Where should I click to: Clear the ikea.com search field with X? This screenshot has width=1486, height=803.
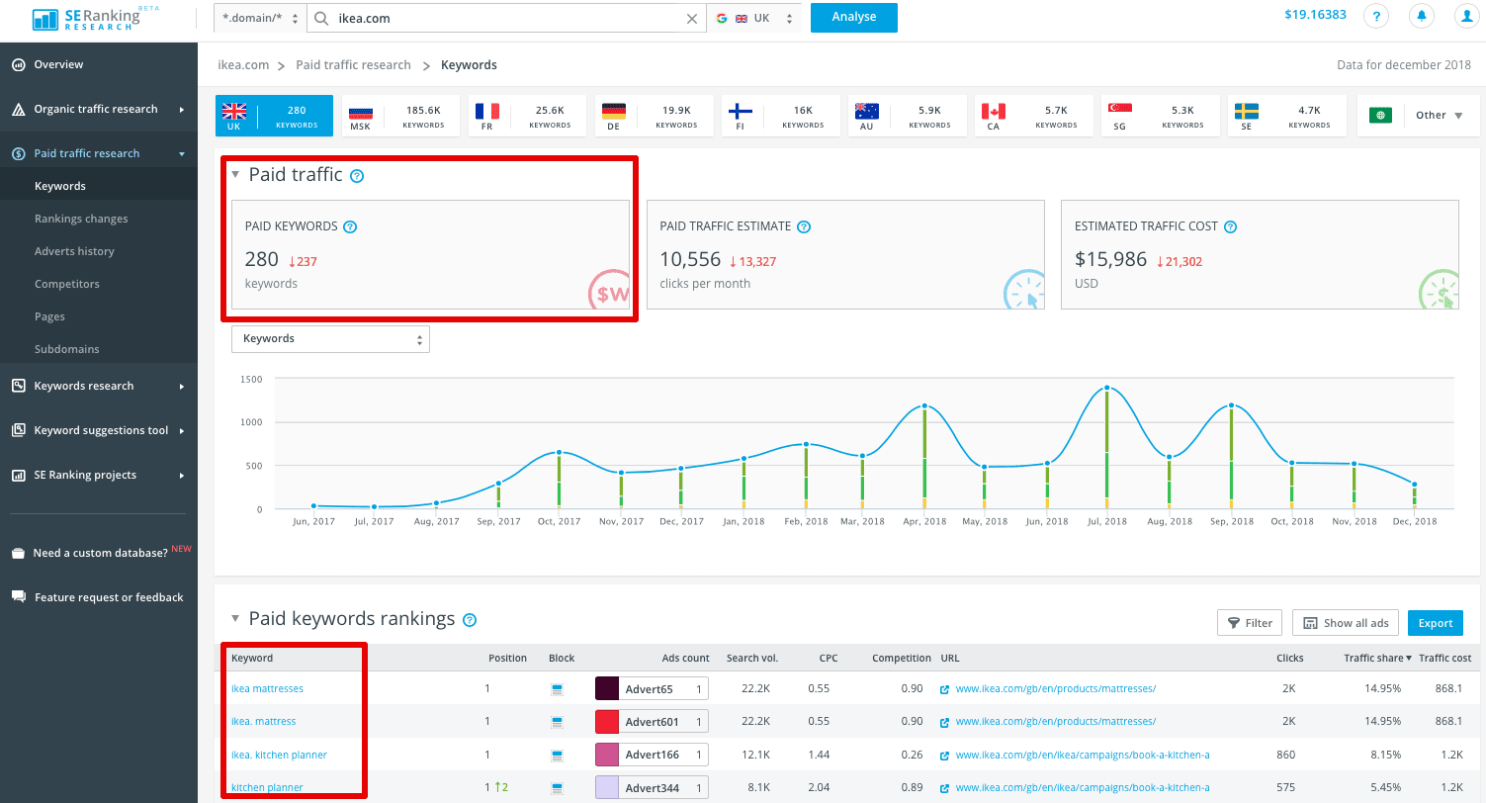pos(692,18)
